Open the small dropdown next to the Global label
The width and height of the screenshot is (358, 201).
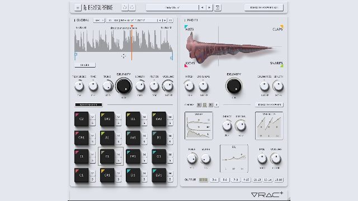99,20
